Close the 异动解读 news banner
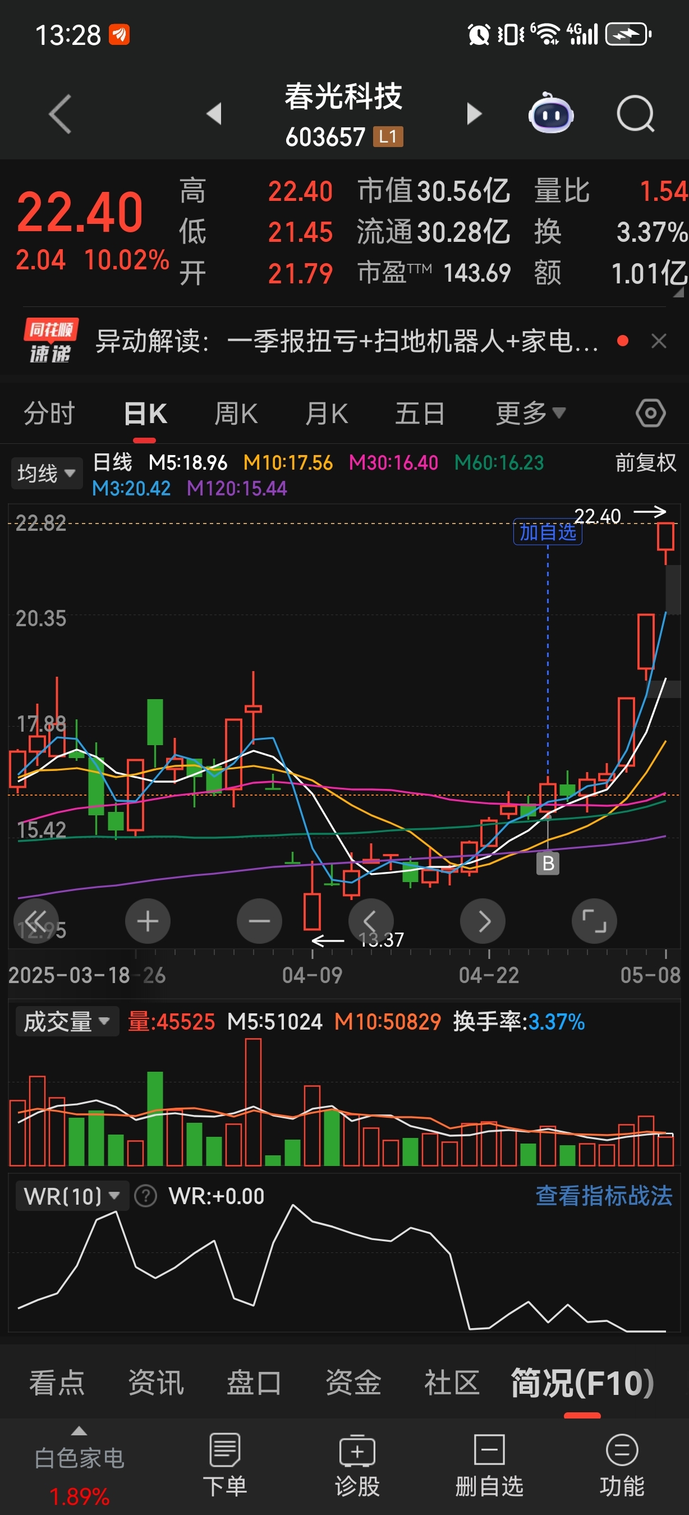Viewport: 689px width, 1515px height. click(659, 341)
